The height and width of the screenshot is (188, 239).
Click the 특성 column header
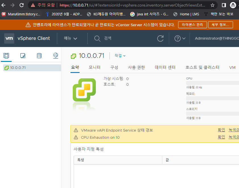tap(118, 160)
